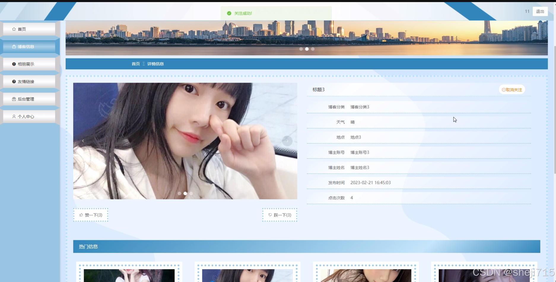This screenshot has width=556, height=282.
Task: Click the question-mark icon beside 友情链接
Action: coord(14,81)
